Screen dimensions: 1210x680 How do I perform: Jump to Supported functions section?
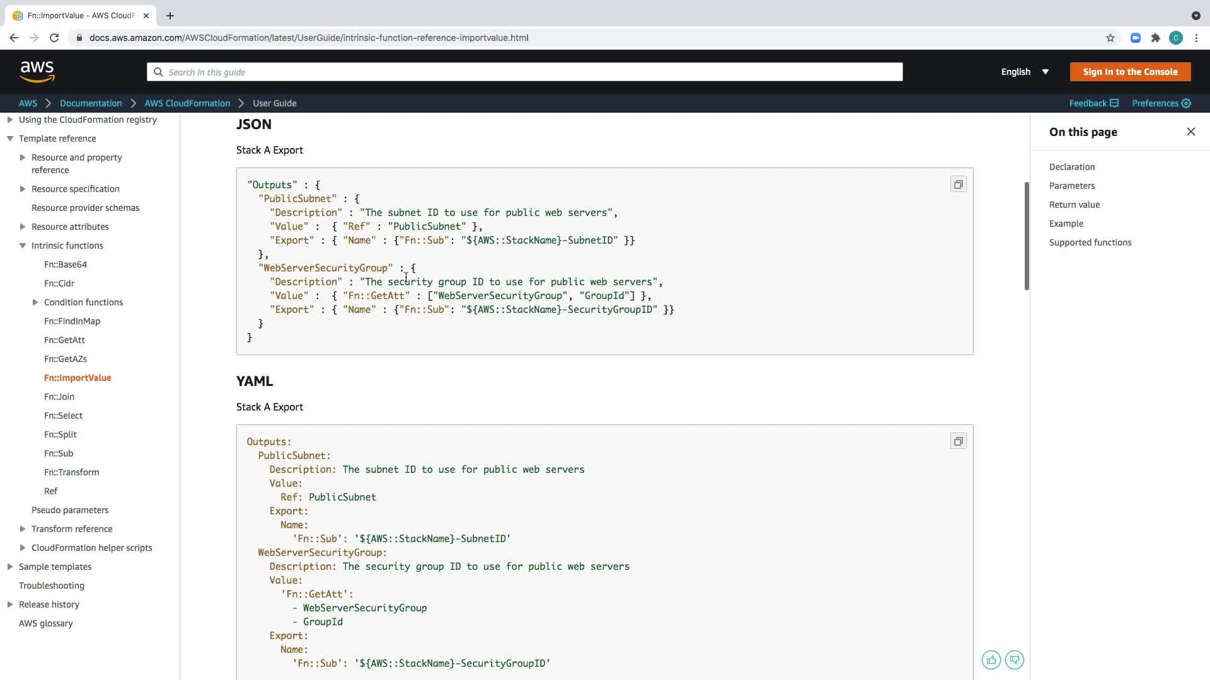[x=1090, y=242]
